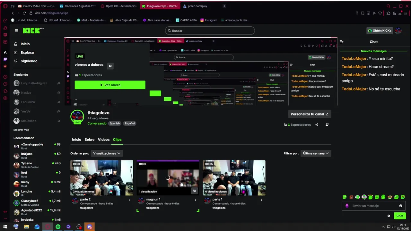The image size is (411, 231).
Task: Open the parte 1 clip thumbnail
Action: (234, 178)
